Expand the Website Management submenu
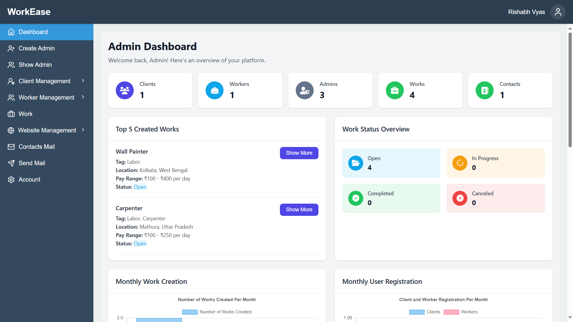This screenshot has height=322, width=573. (x=83, y=130)
